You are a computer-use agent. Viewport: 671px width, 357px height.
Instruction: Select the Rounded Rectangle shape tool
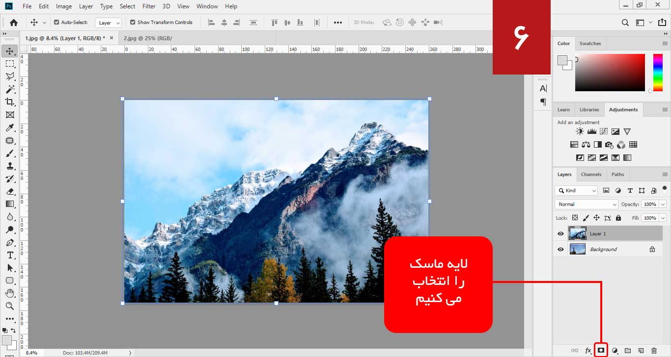10,280
